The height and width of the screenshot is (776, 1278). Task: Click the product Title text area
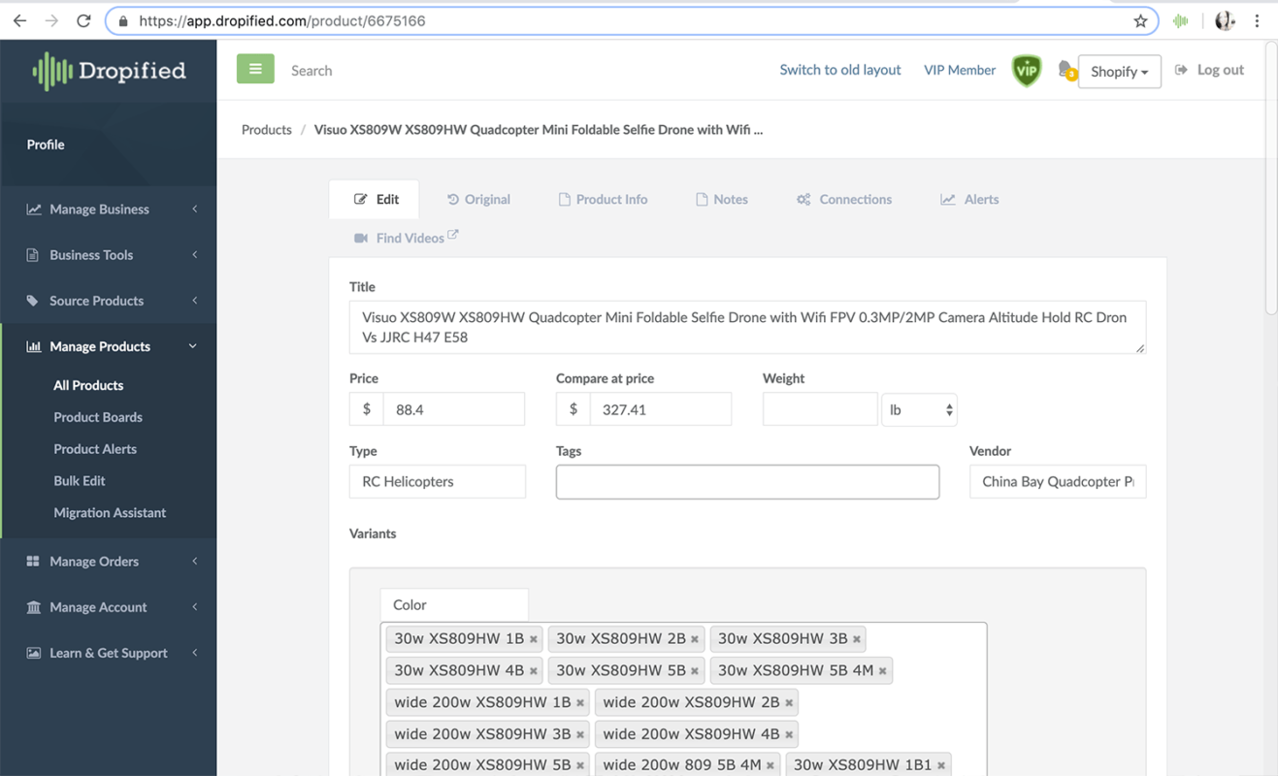(x=747, y=327)
